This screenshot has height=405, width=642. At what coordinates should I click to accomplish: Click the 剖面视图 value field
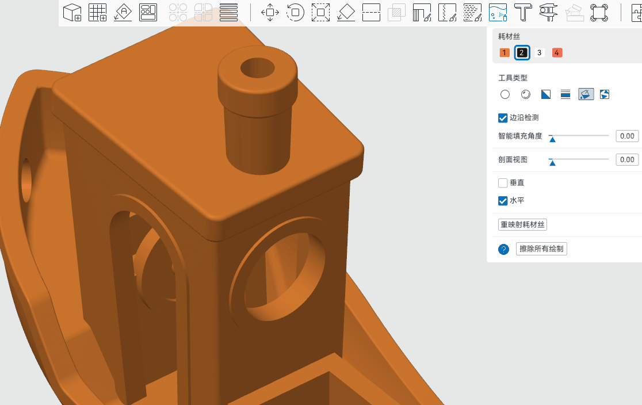coord(627,160)
